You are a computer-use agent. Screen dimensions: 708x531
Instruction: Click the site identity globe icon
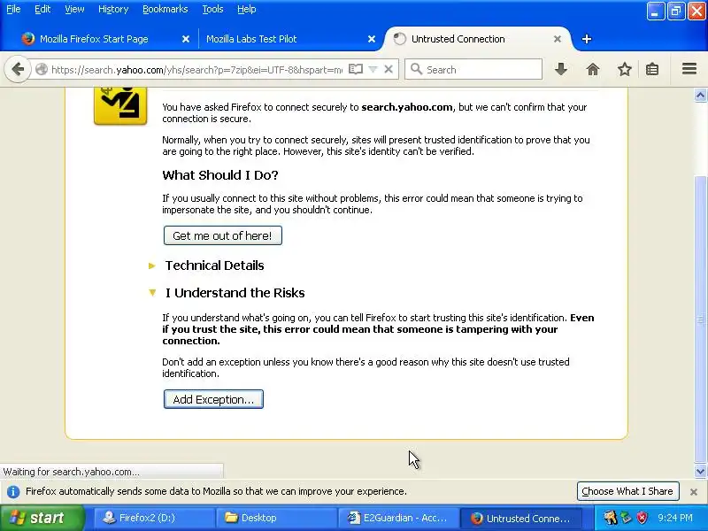pyautogui.click(x=42, y=70)
